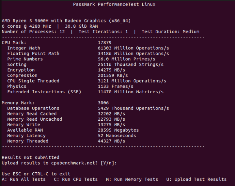Click the 'Memory Write' label
Image resolution: width=235 pixels, height=186 pixels.
click(x=24, y=125)
